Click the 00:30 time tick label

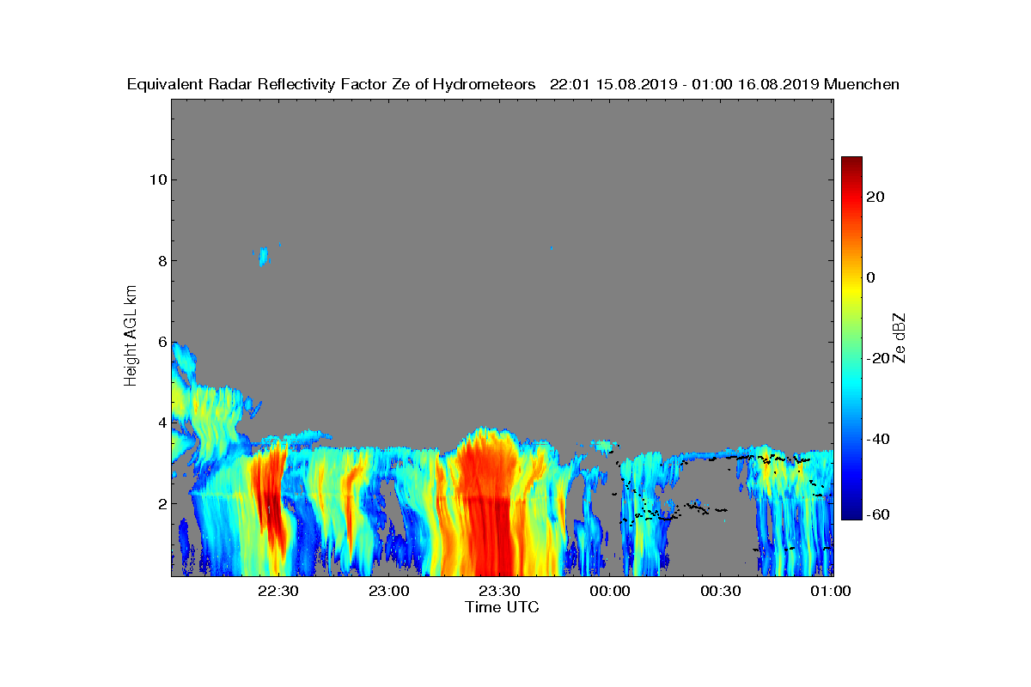721,591
